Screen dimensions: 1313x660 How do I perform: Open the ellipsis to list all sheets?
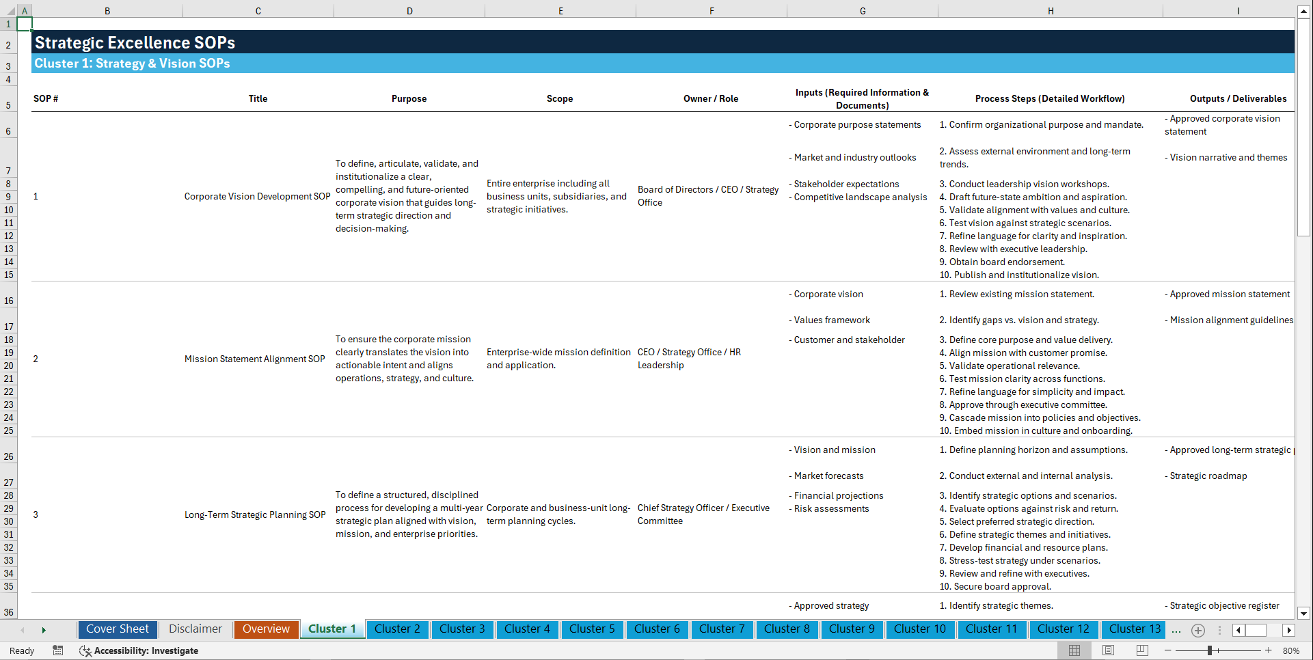(1176, 630)
